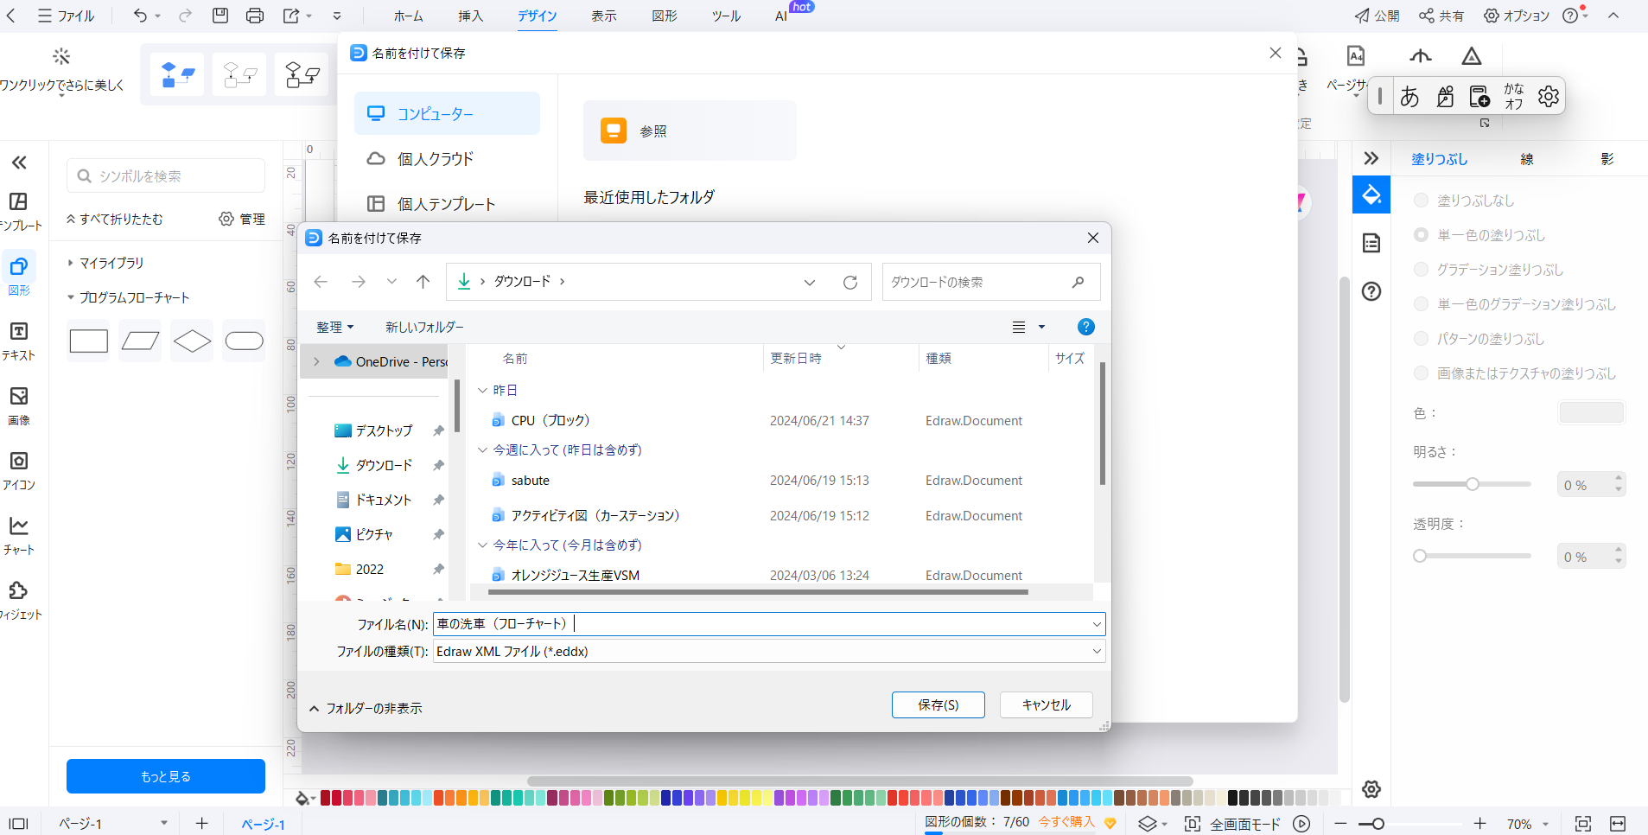Open the ウィジェット sidebar icon
Viewport: 1648px width, 835px height.
[x=19, y=600]
